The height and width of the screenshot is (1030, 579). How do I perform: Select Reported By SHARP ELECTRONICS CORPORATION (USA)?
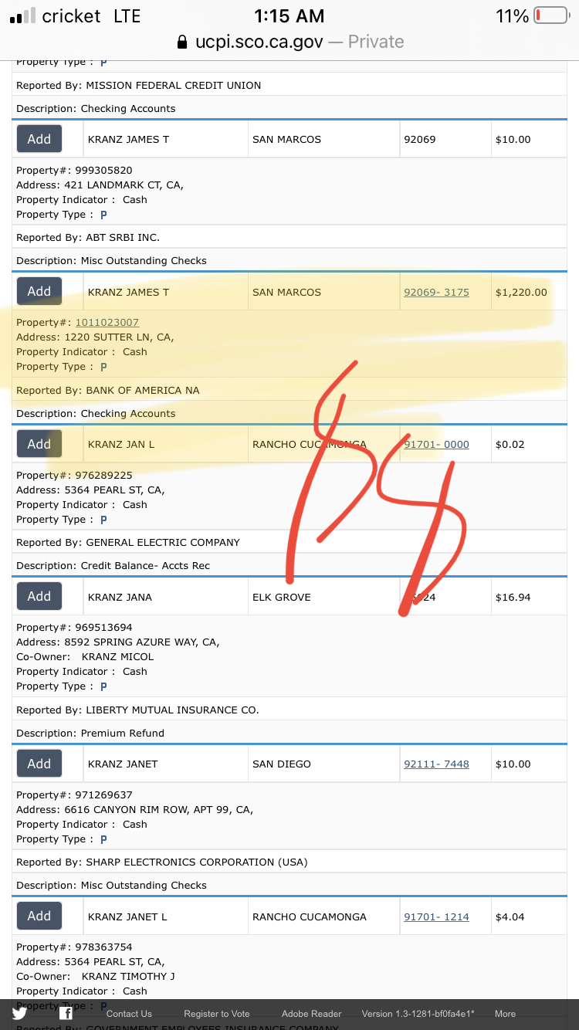(162, 862)
